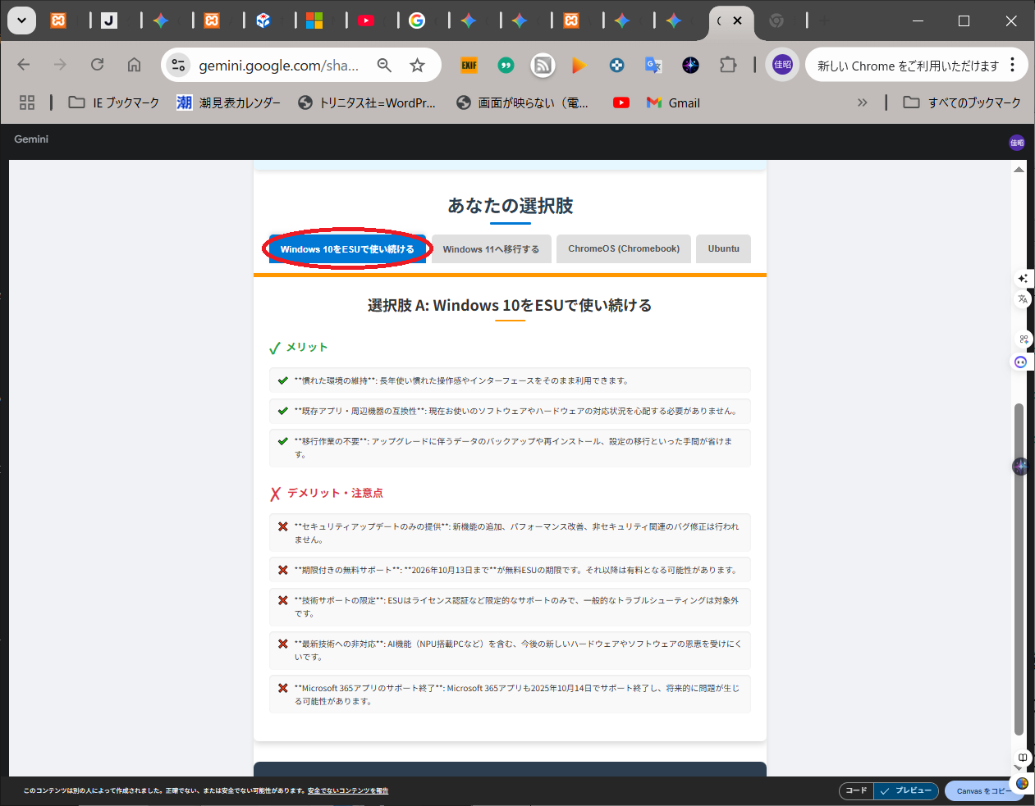Click the dark round sparkle bubble near the scrollbar
The width and height of the screenshot is (1035, 806).
pyautogui.click(x=1020, y=467)
